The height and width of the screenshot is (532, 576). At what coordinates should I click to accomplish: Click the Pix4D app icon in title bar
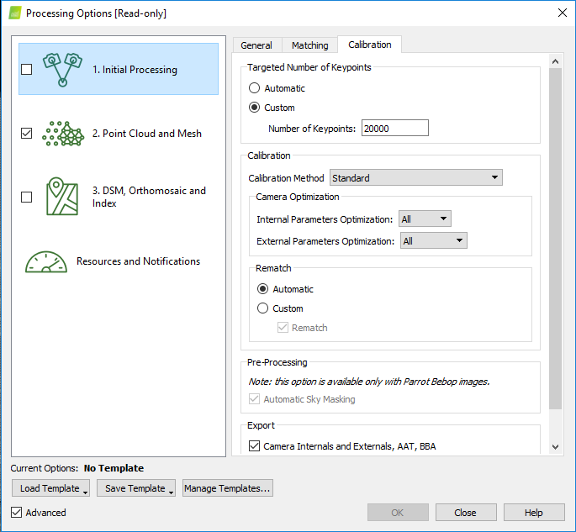coord(13,13)
